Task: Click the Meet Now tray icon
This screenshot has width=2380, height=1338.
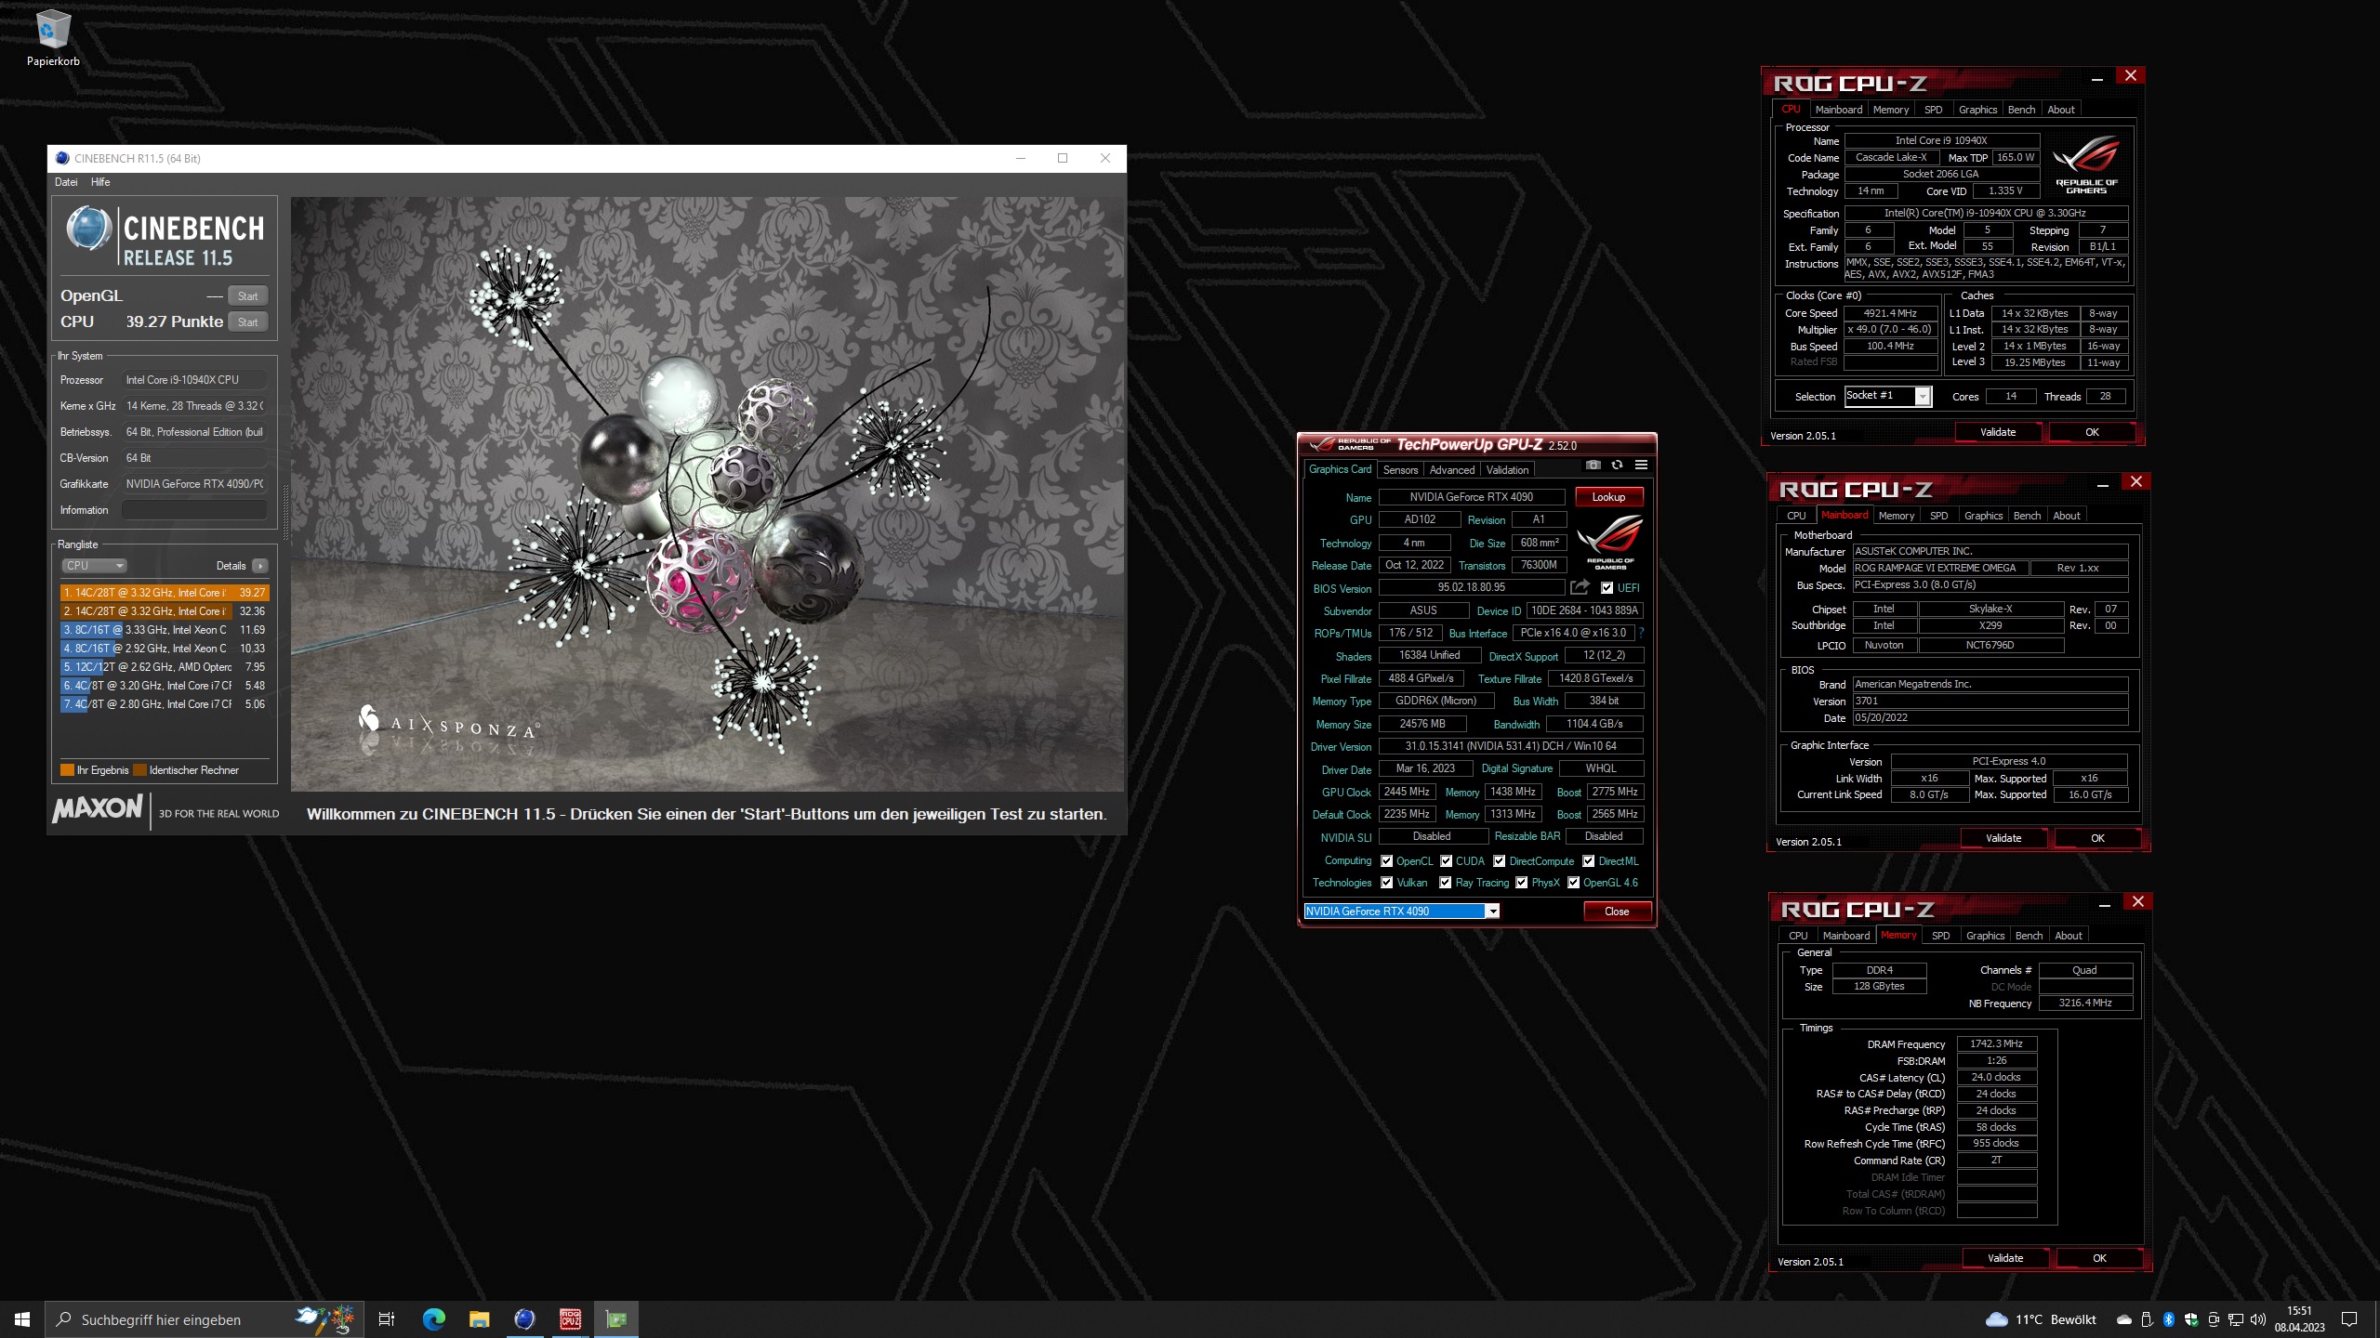Action: click(2214, 1319)
